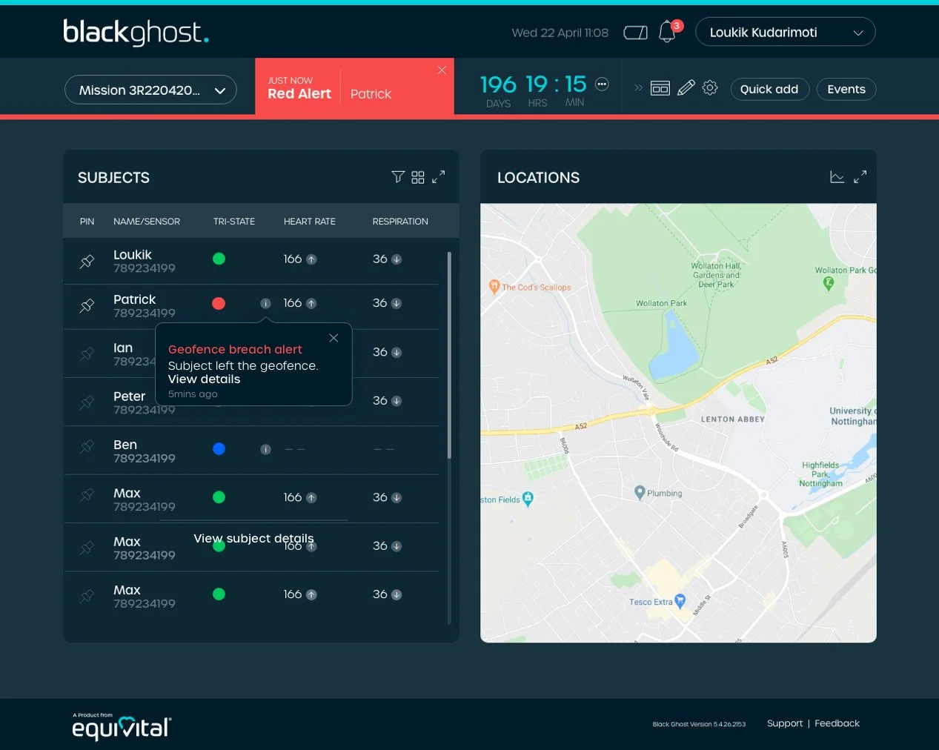The height and width of the screenshot is (750, 939).
Task: Dismiss the Red Alert banner
Action: click(x=442, y=70)
